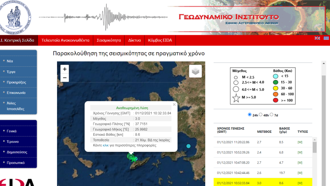
Task: Follow the κλικ link in popup
Action: (x=106, y=145)
